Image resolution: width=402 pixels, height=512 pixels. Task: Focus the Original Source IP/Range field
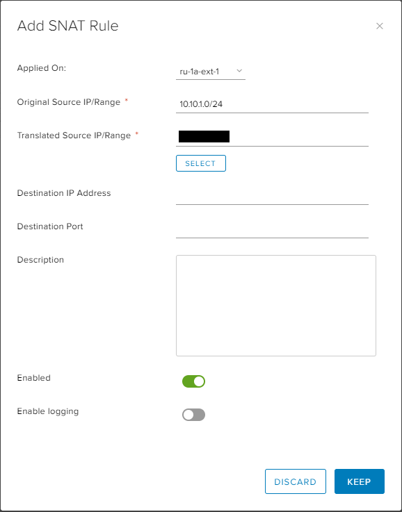[x=272, y=104]
